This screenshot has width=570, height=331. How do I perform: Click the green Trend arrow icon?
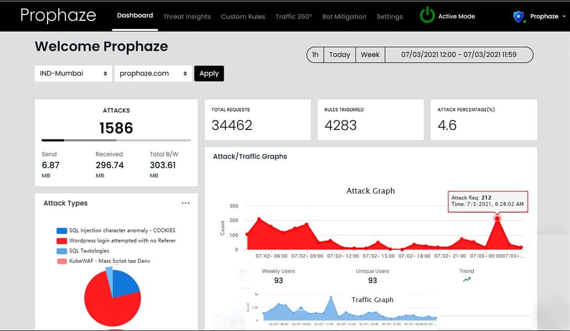coord(467,279)
